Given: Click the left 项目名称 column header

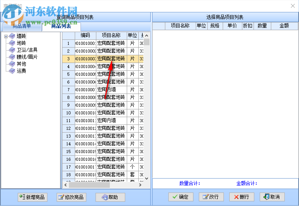Looking at the screenshot, I should pos(111,36).
